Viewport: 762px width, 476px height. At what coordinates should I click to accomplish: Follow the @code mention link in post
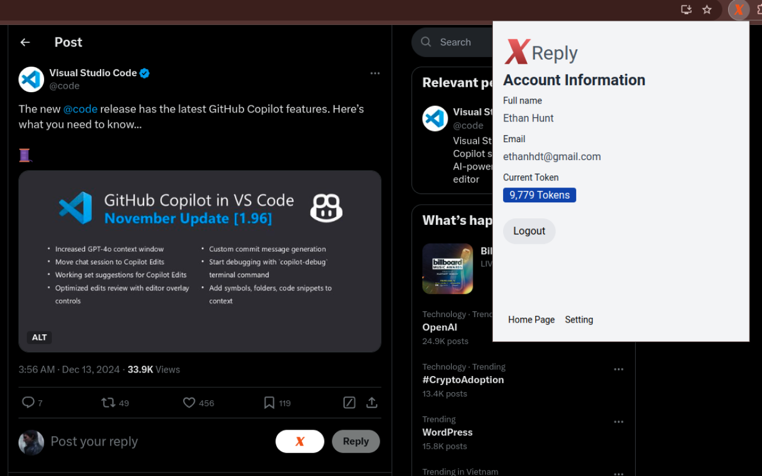click(80, 109)
